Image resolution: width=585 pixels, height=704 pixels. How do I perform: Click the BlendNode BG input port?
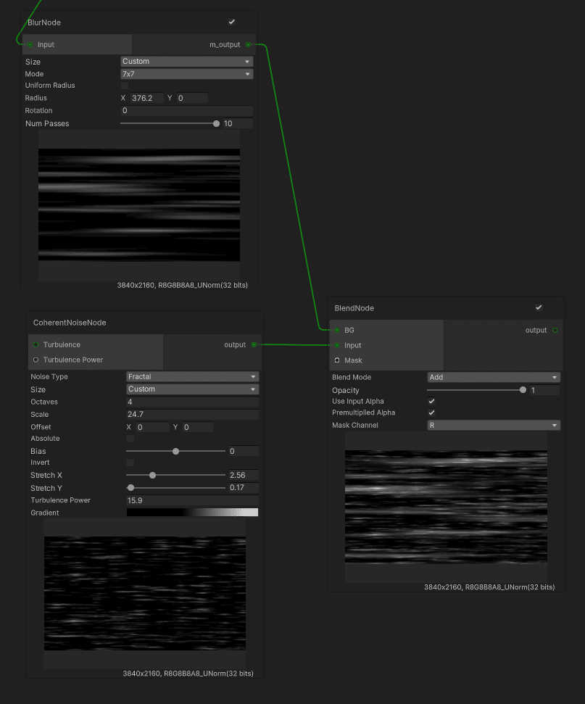pyautogui.click(x=337, y=330)
